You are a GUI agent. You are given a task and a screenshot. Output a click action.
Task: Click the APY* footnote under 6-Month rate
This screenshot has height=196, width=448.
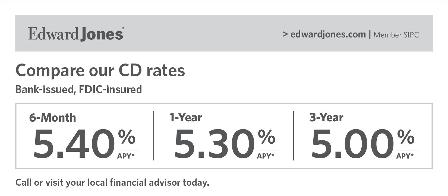pyautogui.click(x=126, y=156)
